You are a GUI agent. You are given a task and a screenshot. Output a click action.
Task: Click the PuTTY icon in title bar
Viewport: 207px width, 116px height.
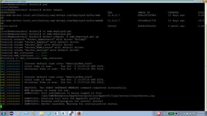pyautogui.click(x=1, y=1)
